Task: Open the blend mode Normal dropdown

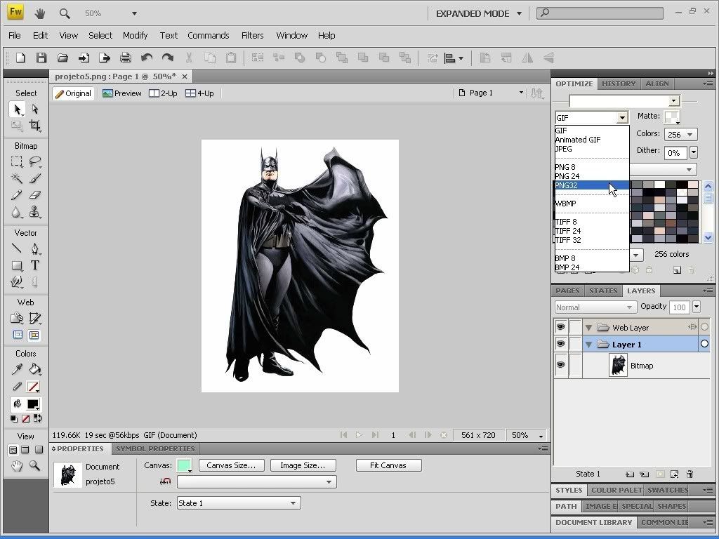Action: pyautogui.click(x=595, y=307)
